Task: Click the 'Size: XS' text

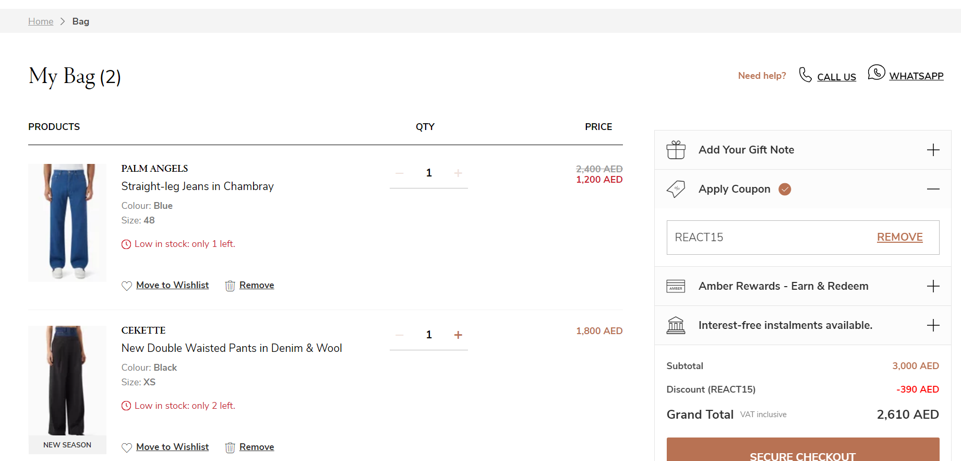Action: [138, 382]
